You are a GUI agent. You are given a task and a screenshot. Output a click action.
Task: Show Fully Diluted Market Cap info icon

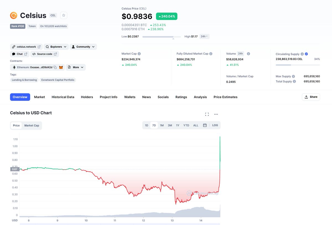(211, 54)
